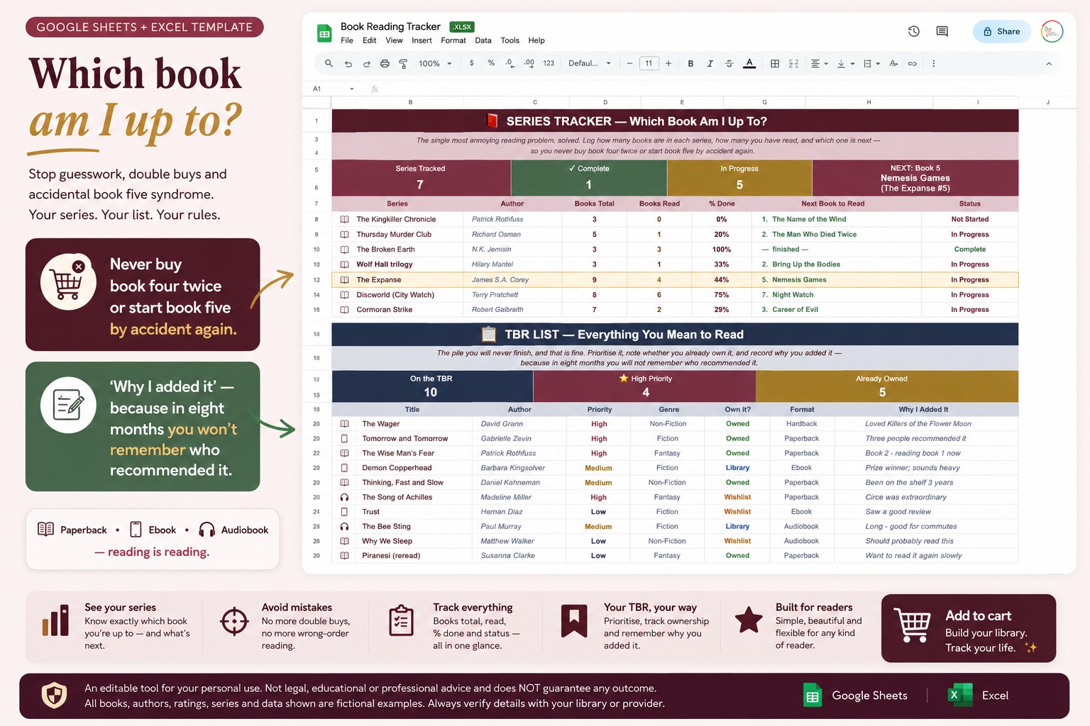
Task: Click the .XLSX file badge
Action: tap(462, 27)
